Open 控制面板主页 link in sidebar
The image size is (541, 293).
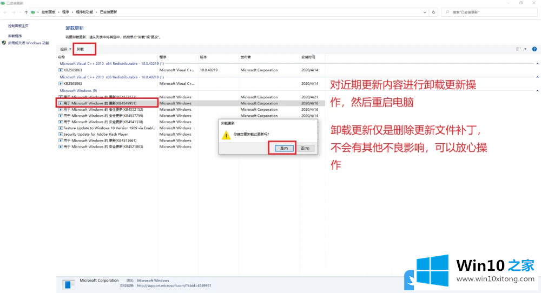coord(18,25)
